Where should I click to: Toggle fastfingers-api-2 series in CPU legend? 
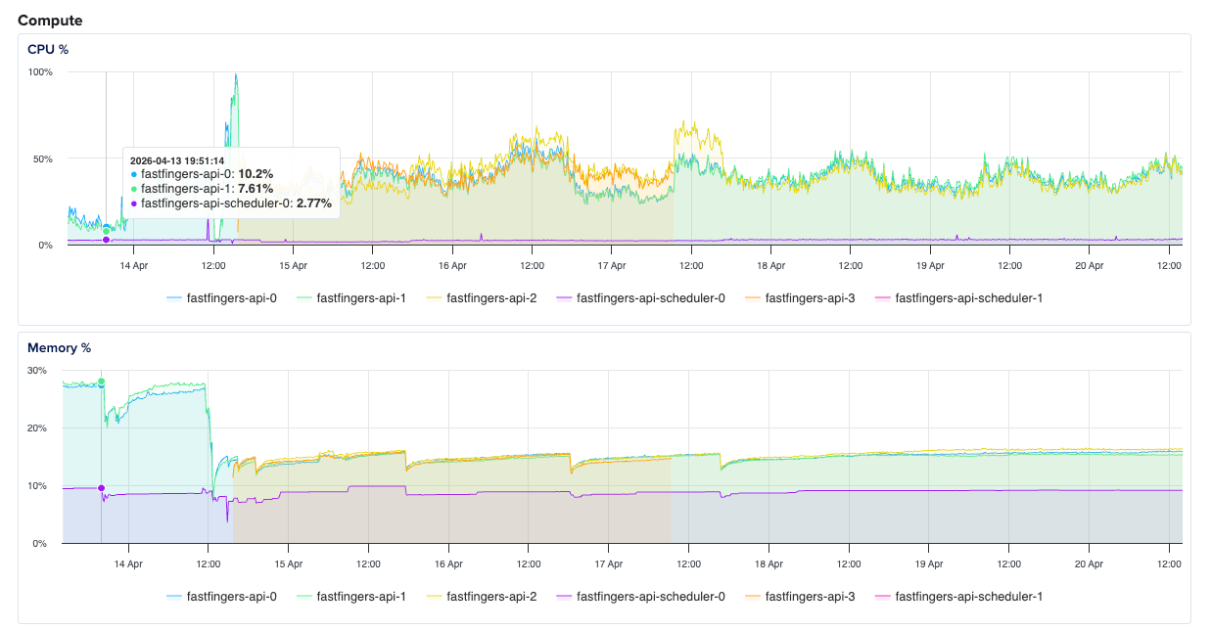pyautogui.click(x=481, y=297)
